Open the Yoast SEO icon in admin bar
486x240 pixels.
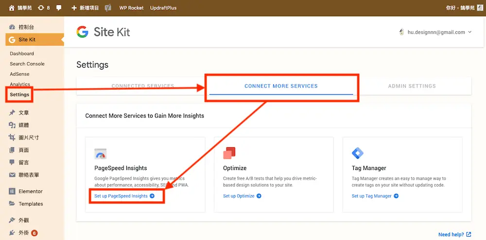tap(108, 8)
